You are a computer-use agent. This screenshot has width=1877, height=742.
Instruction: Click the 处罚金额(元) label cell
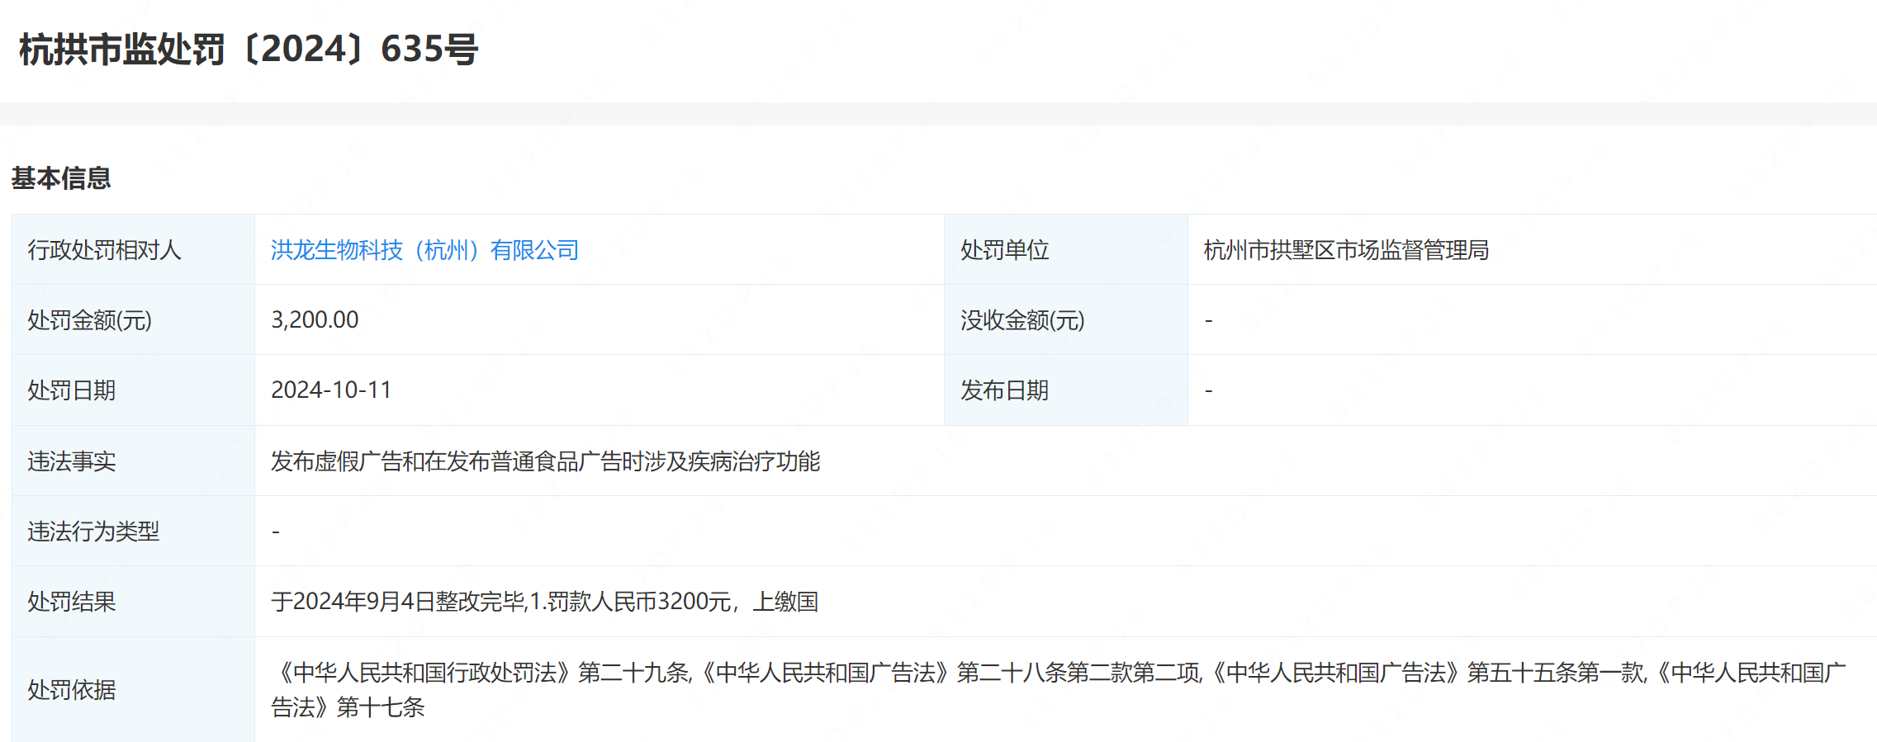(x=89, y=320)
